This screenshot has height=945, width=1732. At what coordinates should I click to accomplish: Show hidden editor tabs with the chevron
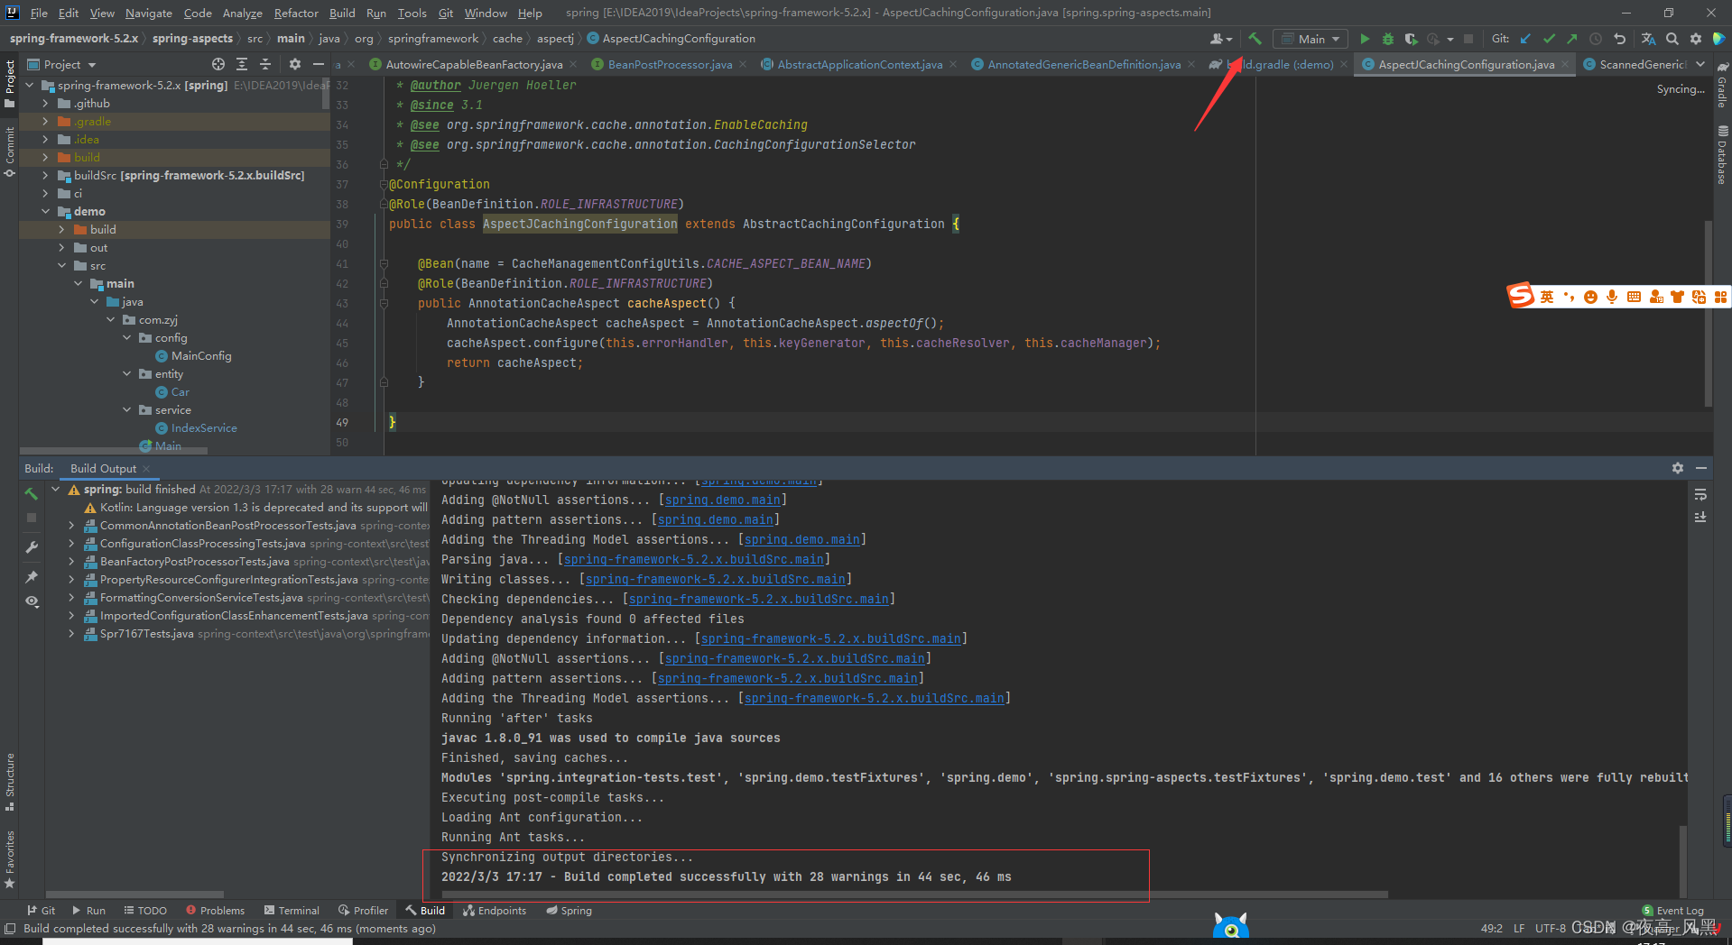[1700, 64]
